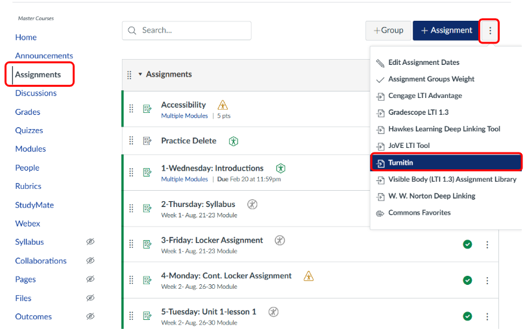Collapse the Assignments group arrow

(140, 75)
